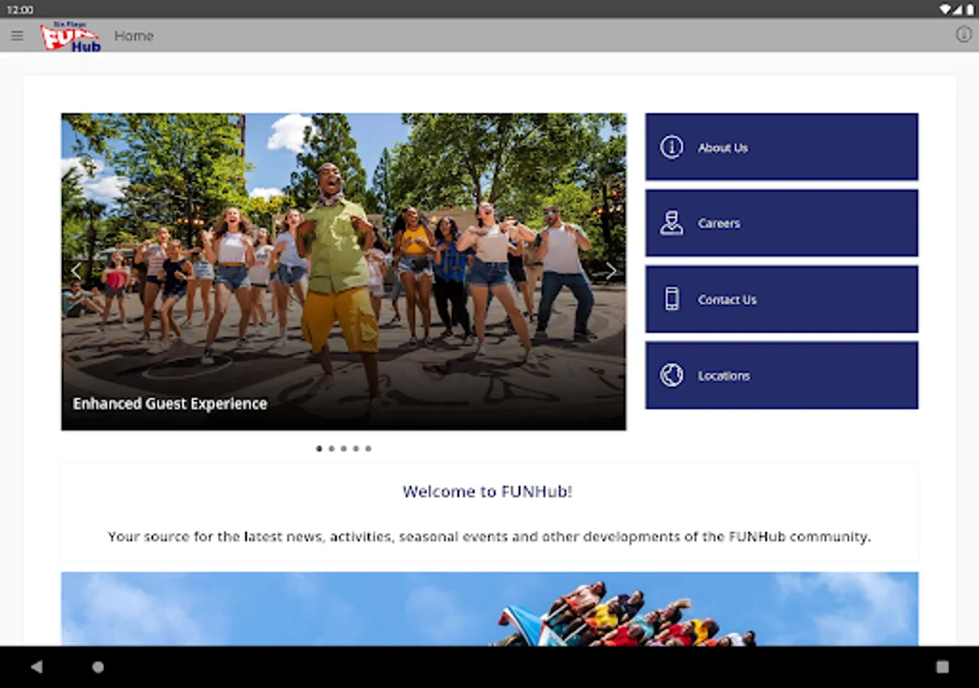Image resolution: width=979 pixels, height=688 pixels.
Task: Jump to the first slide indicator dot
Action: pyautogui.click(x=319, y=449)
